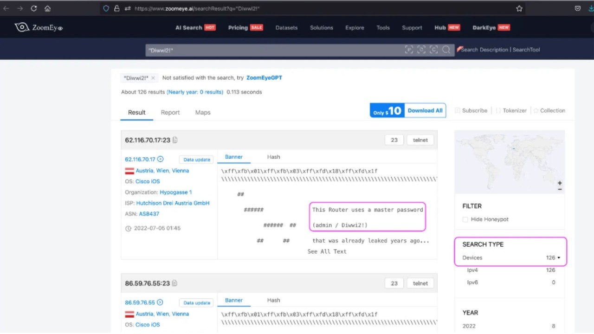Open Support menu item
Viewport: 594px width, 334px height.
(412, 28)
